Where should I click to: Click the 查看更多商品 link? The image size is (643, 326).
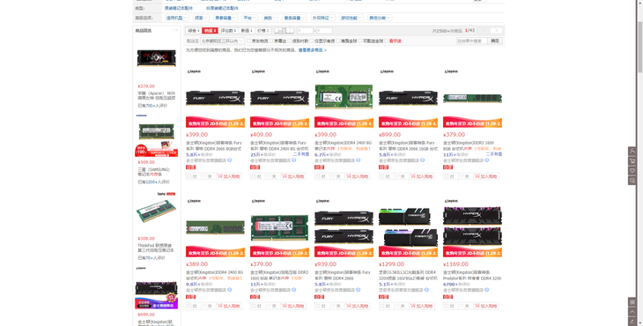click(x=312, y=50)
